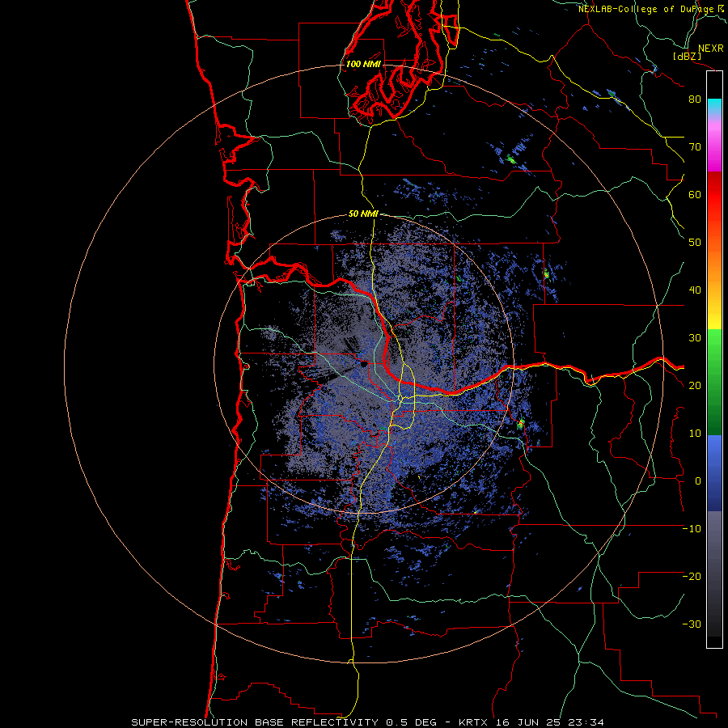The image size is (728, 728).
Task: Select the 40 value on the dBZ scale
Action: click(x=695, y=290)
